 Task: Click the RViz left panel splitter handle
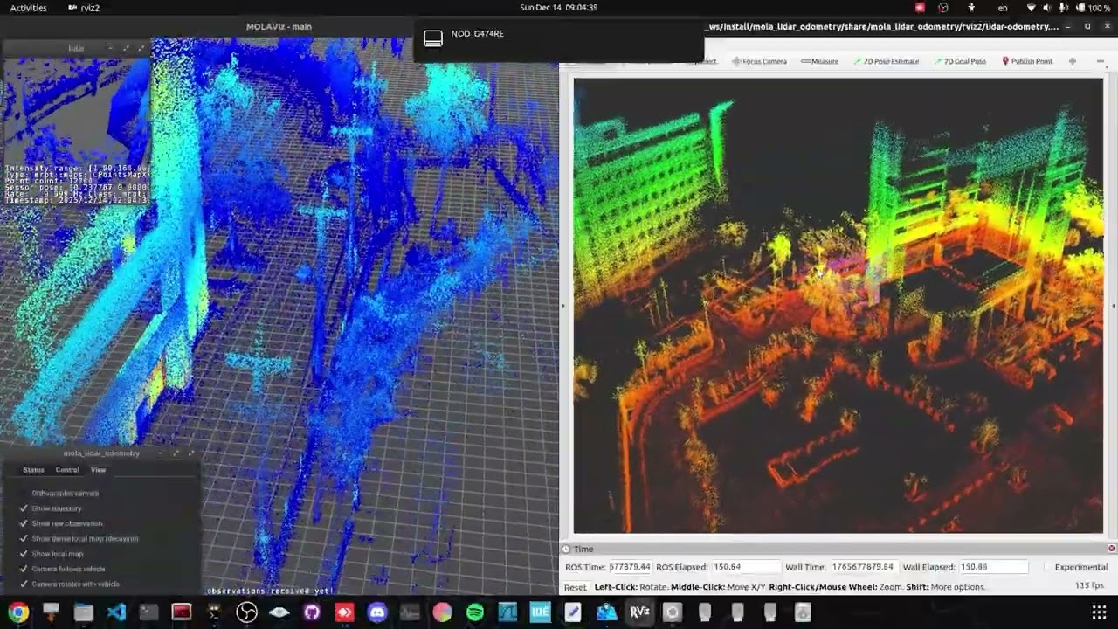click(x=563, y=306)
